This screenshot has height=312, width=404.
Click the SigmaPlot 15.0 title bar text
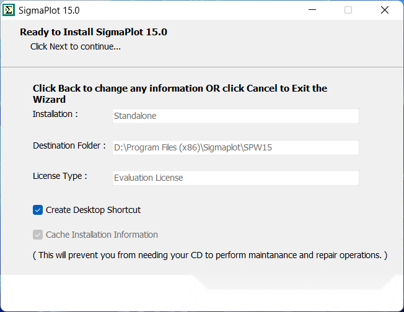[49, 11]
